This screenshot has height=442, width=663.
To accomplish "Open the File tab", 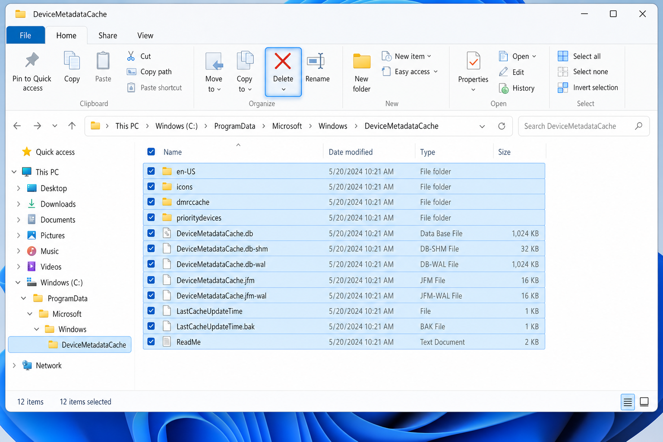I will 25,35.
